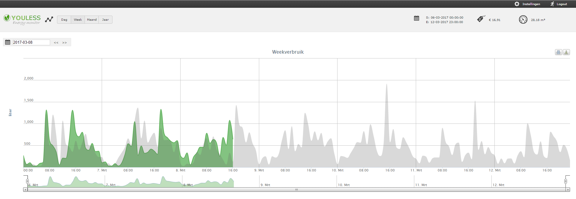Image resolution: width=576 pixels, height=199 pixels.
Task: Switch to Maand view
Action: [92, 20]
